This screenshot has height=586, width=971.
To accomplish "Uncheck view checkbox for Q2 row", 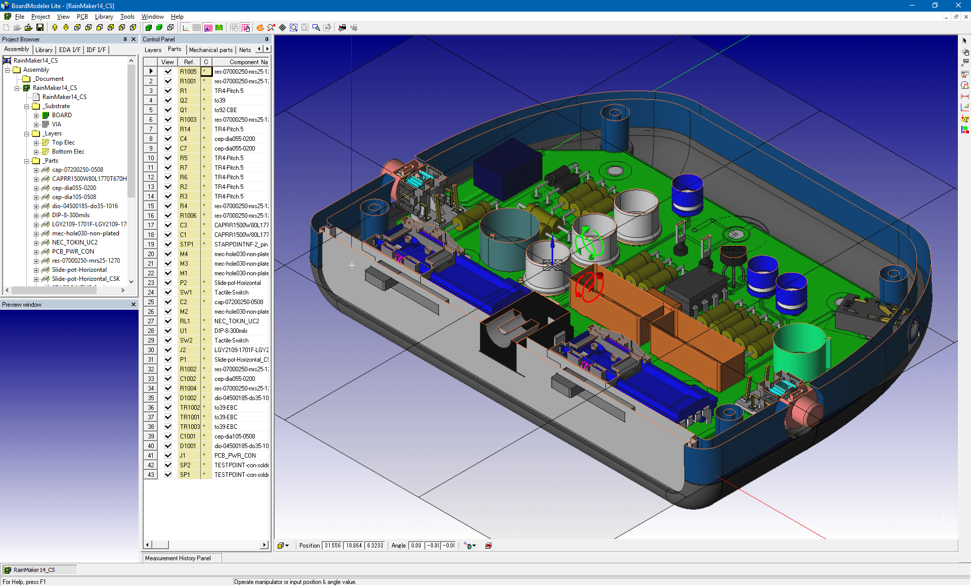I will [168, 101].
